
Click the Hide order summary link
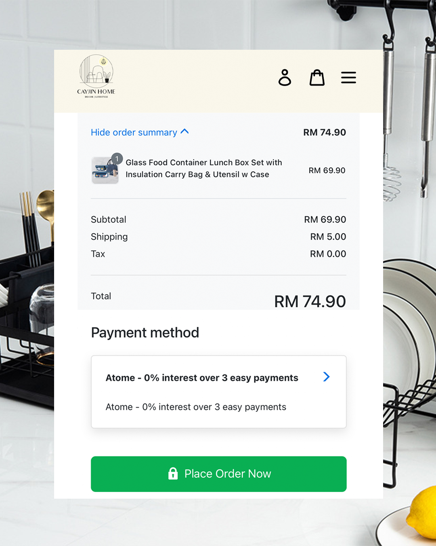click(x=134, y=132)
